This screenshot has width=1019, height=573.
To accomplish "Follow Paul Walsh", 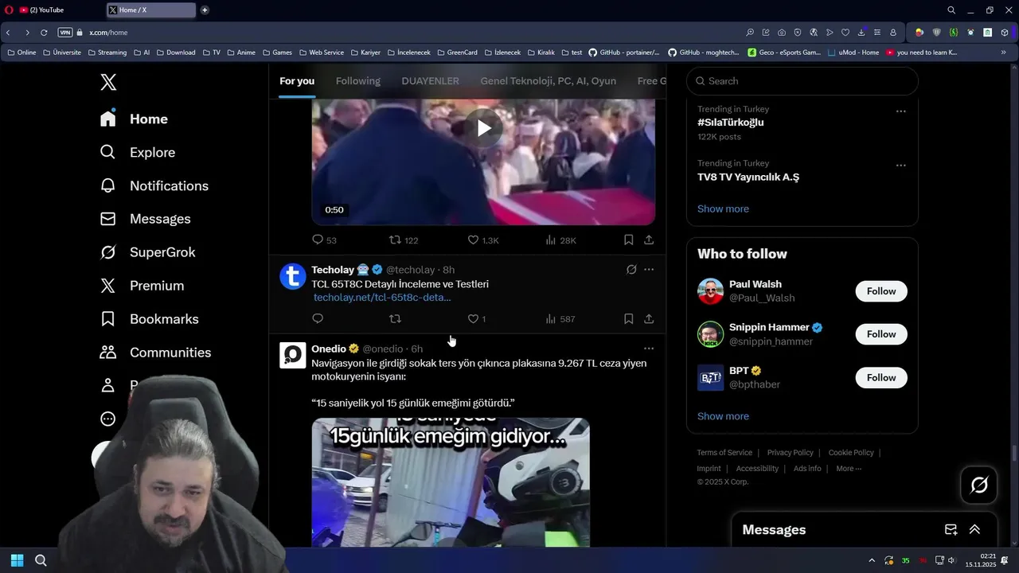I will [881, 291].
